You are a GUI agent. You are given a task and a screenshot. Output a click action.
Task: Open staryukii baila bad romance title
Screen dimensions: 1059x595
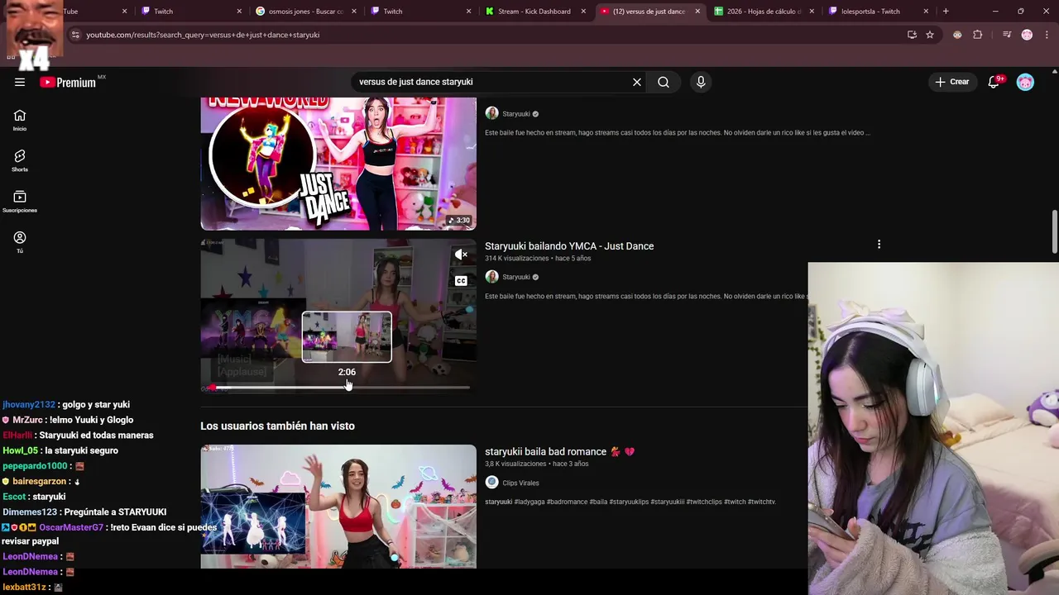click(x=559, y=452)
